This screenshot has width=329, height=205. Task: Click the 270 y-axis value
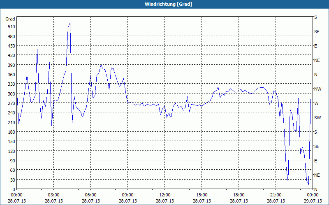12,103
